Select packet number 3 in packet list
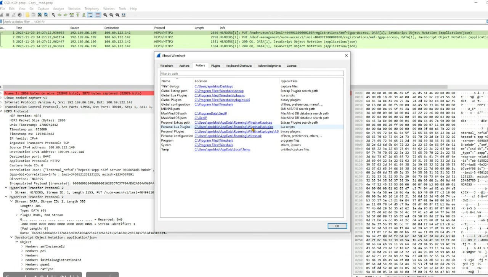The image size is (488, 277). point(244,42)
